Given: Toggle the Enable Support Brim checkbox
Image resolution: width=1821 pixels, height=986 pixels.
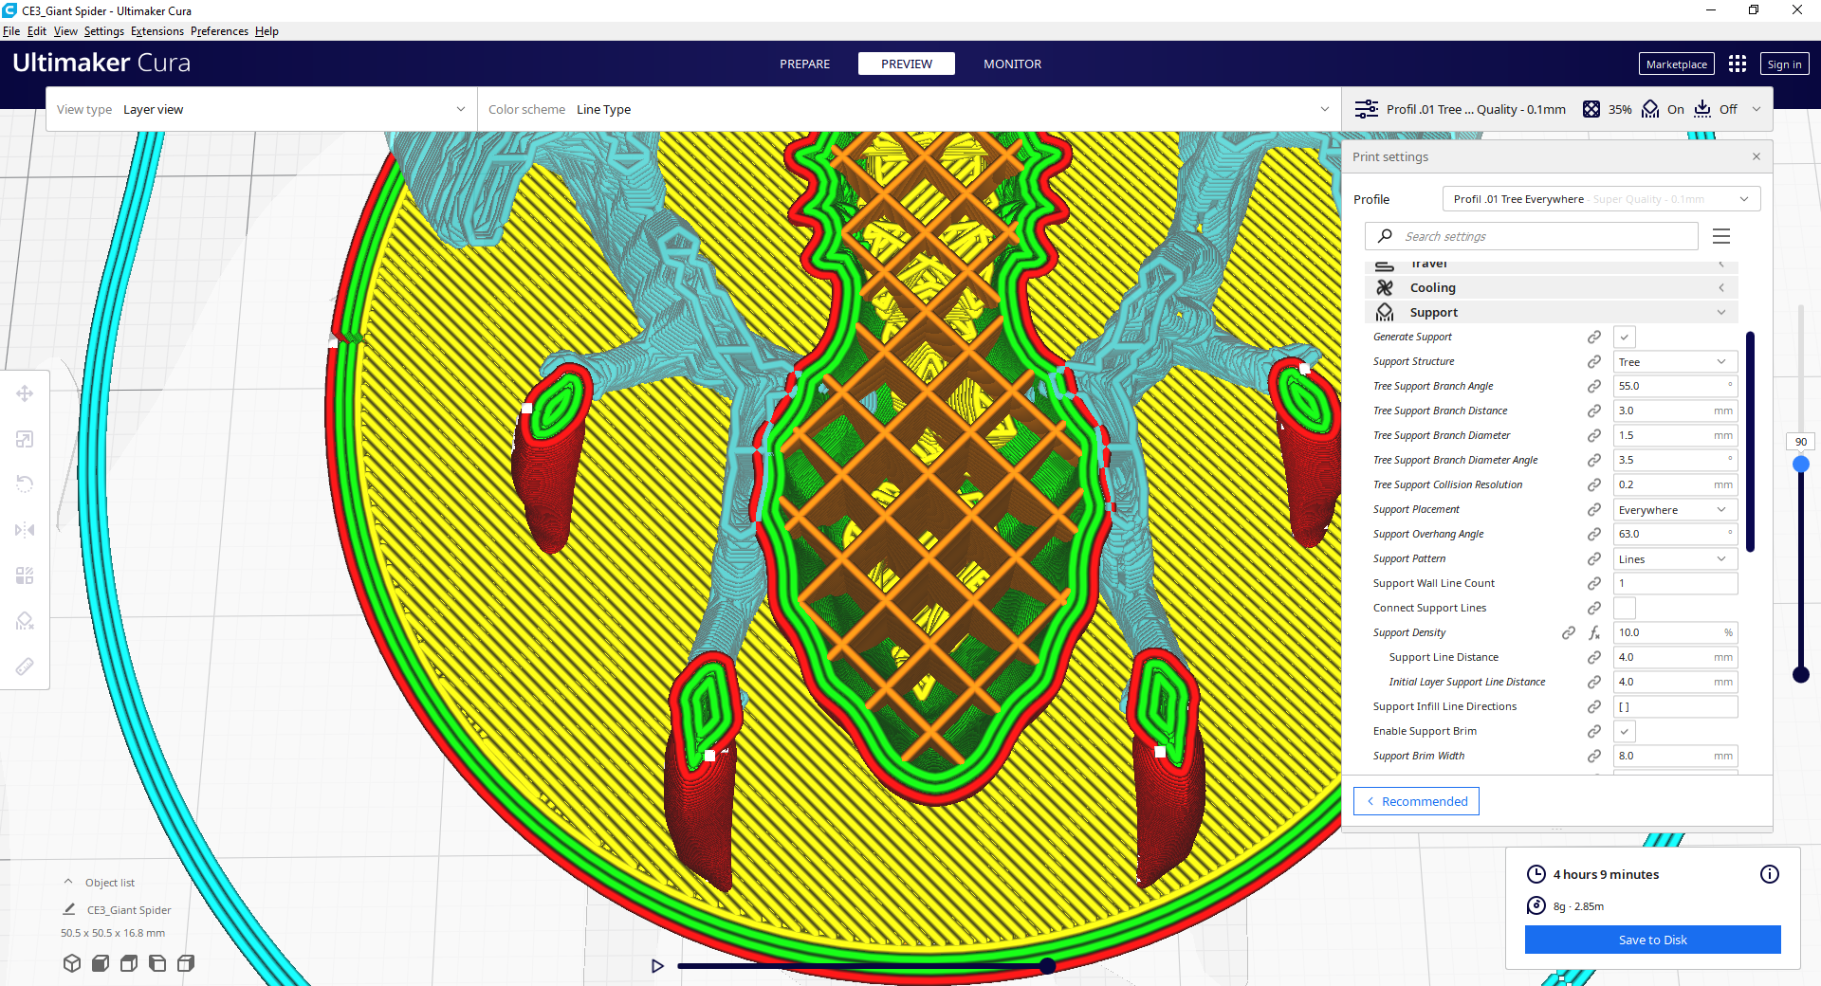Looking at the screenshot, I should pyautogui.click(x=1625, y=731).
